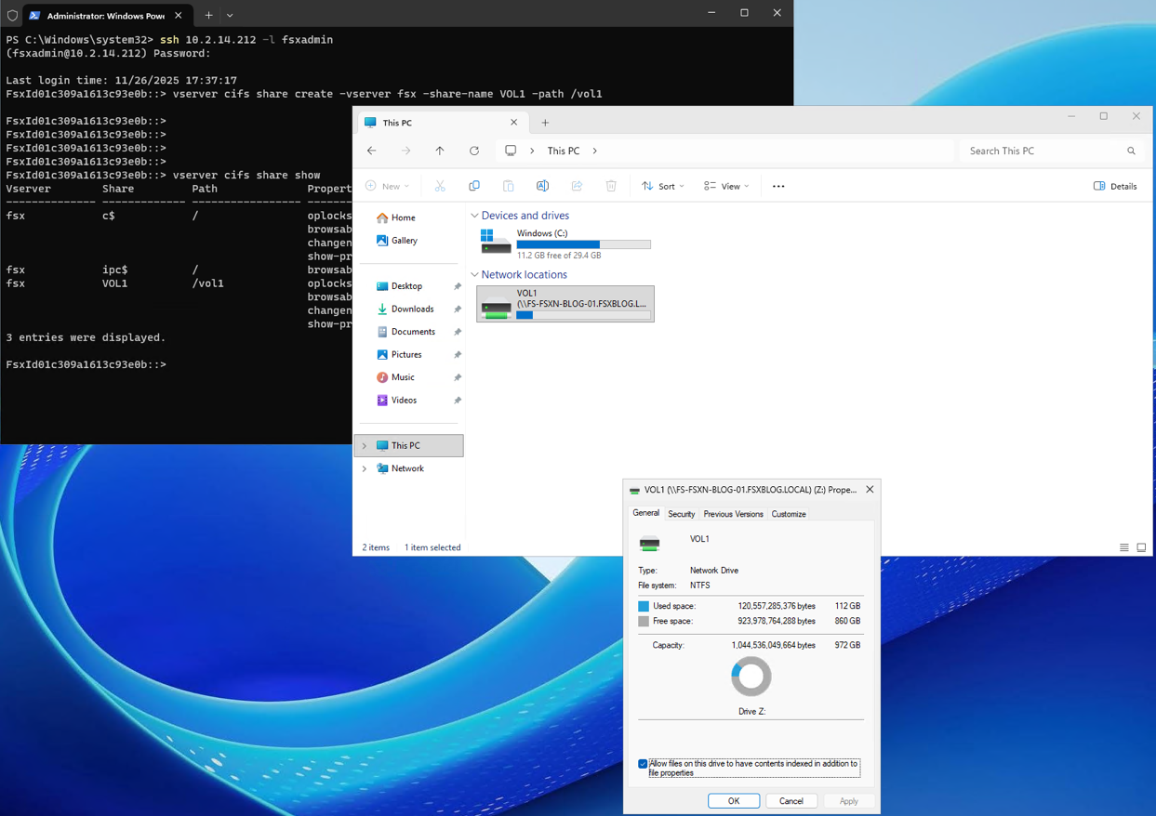Open Gallery in the navigation pane

pyautogui.click(x=405, y=240)
